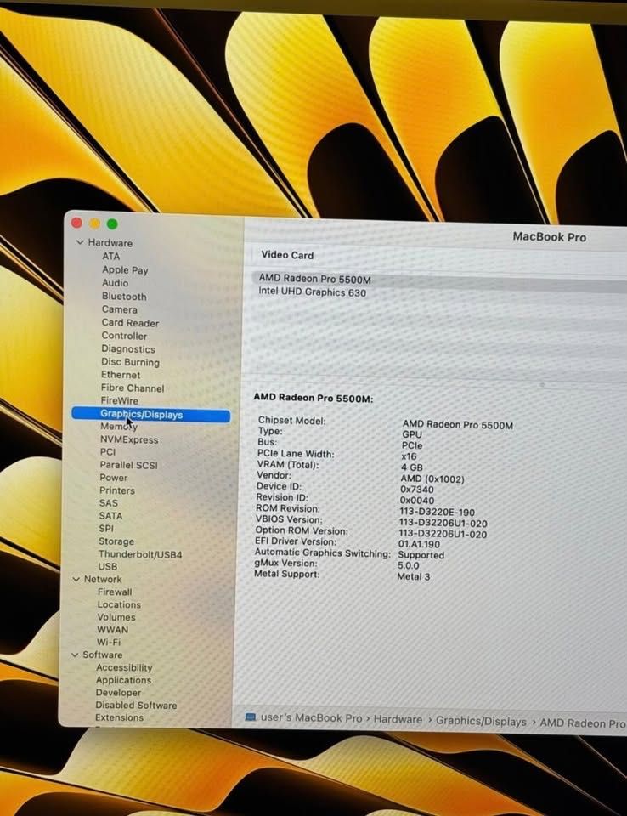Click the AMD Radeon Pro 5500M: heading
The width and height of the screenshot is (627, 816).
point(313,399)
